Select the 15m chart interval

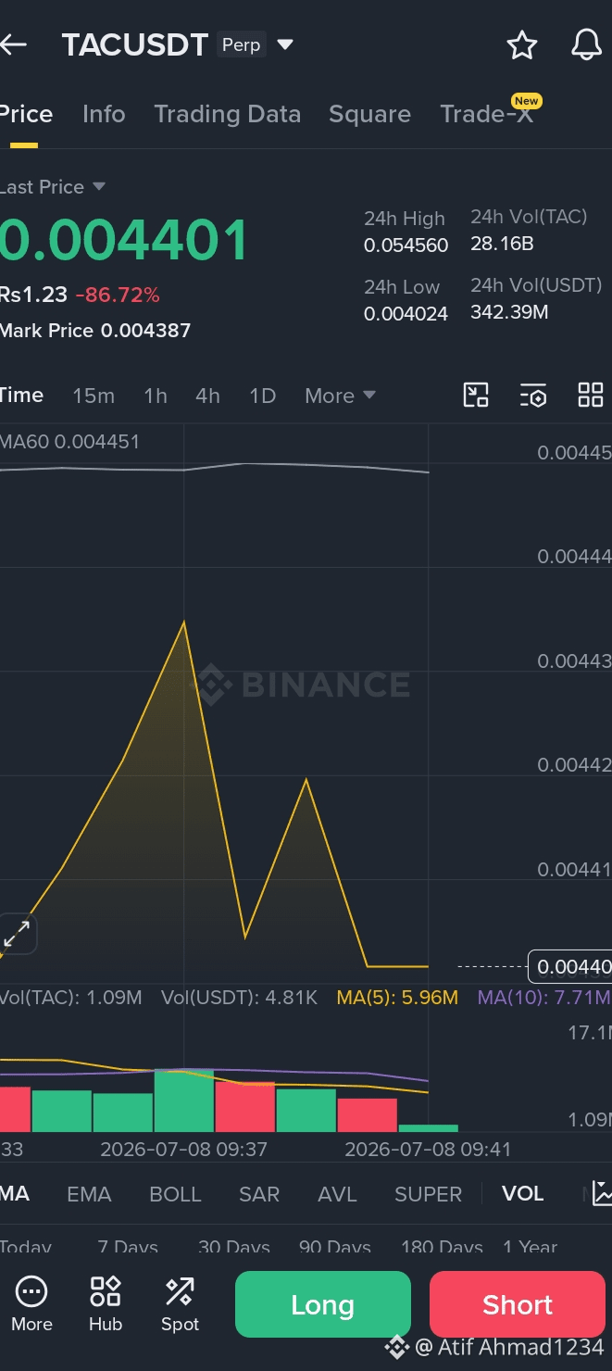pos(94,396)
